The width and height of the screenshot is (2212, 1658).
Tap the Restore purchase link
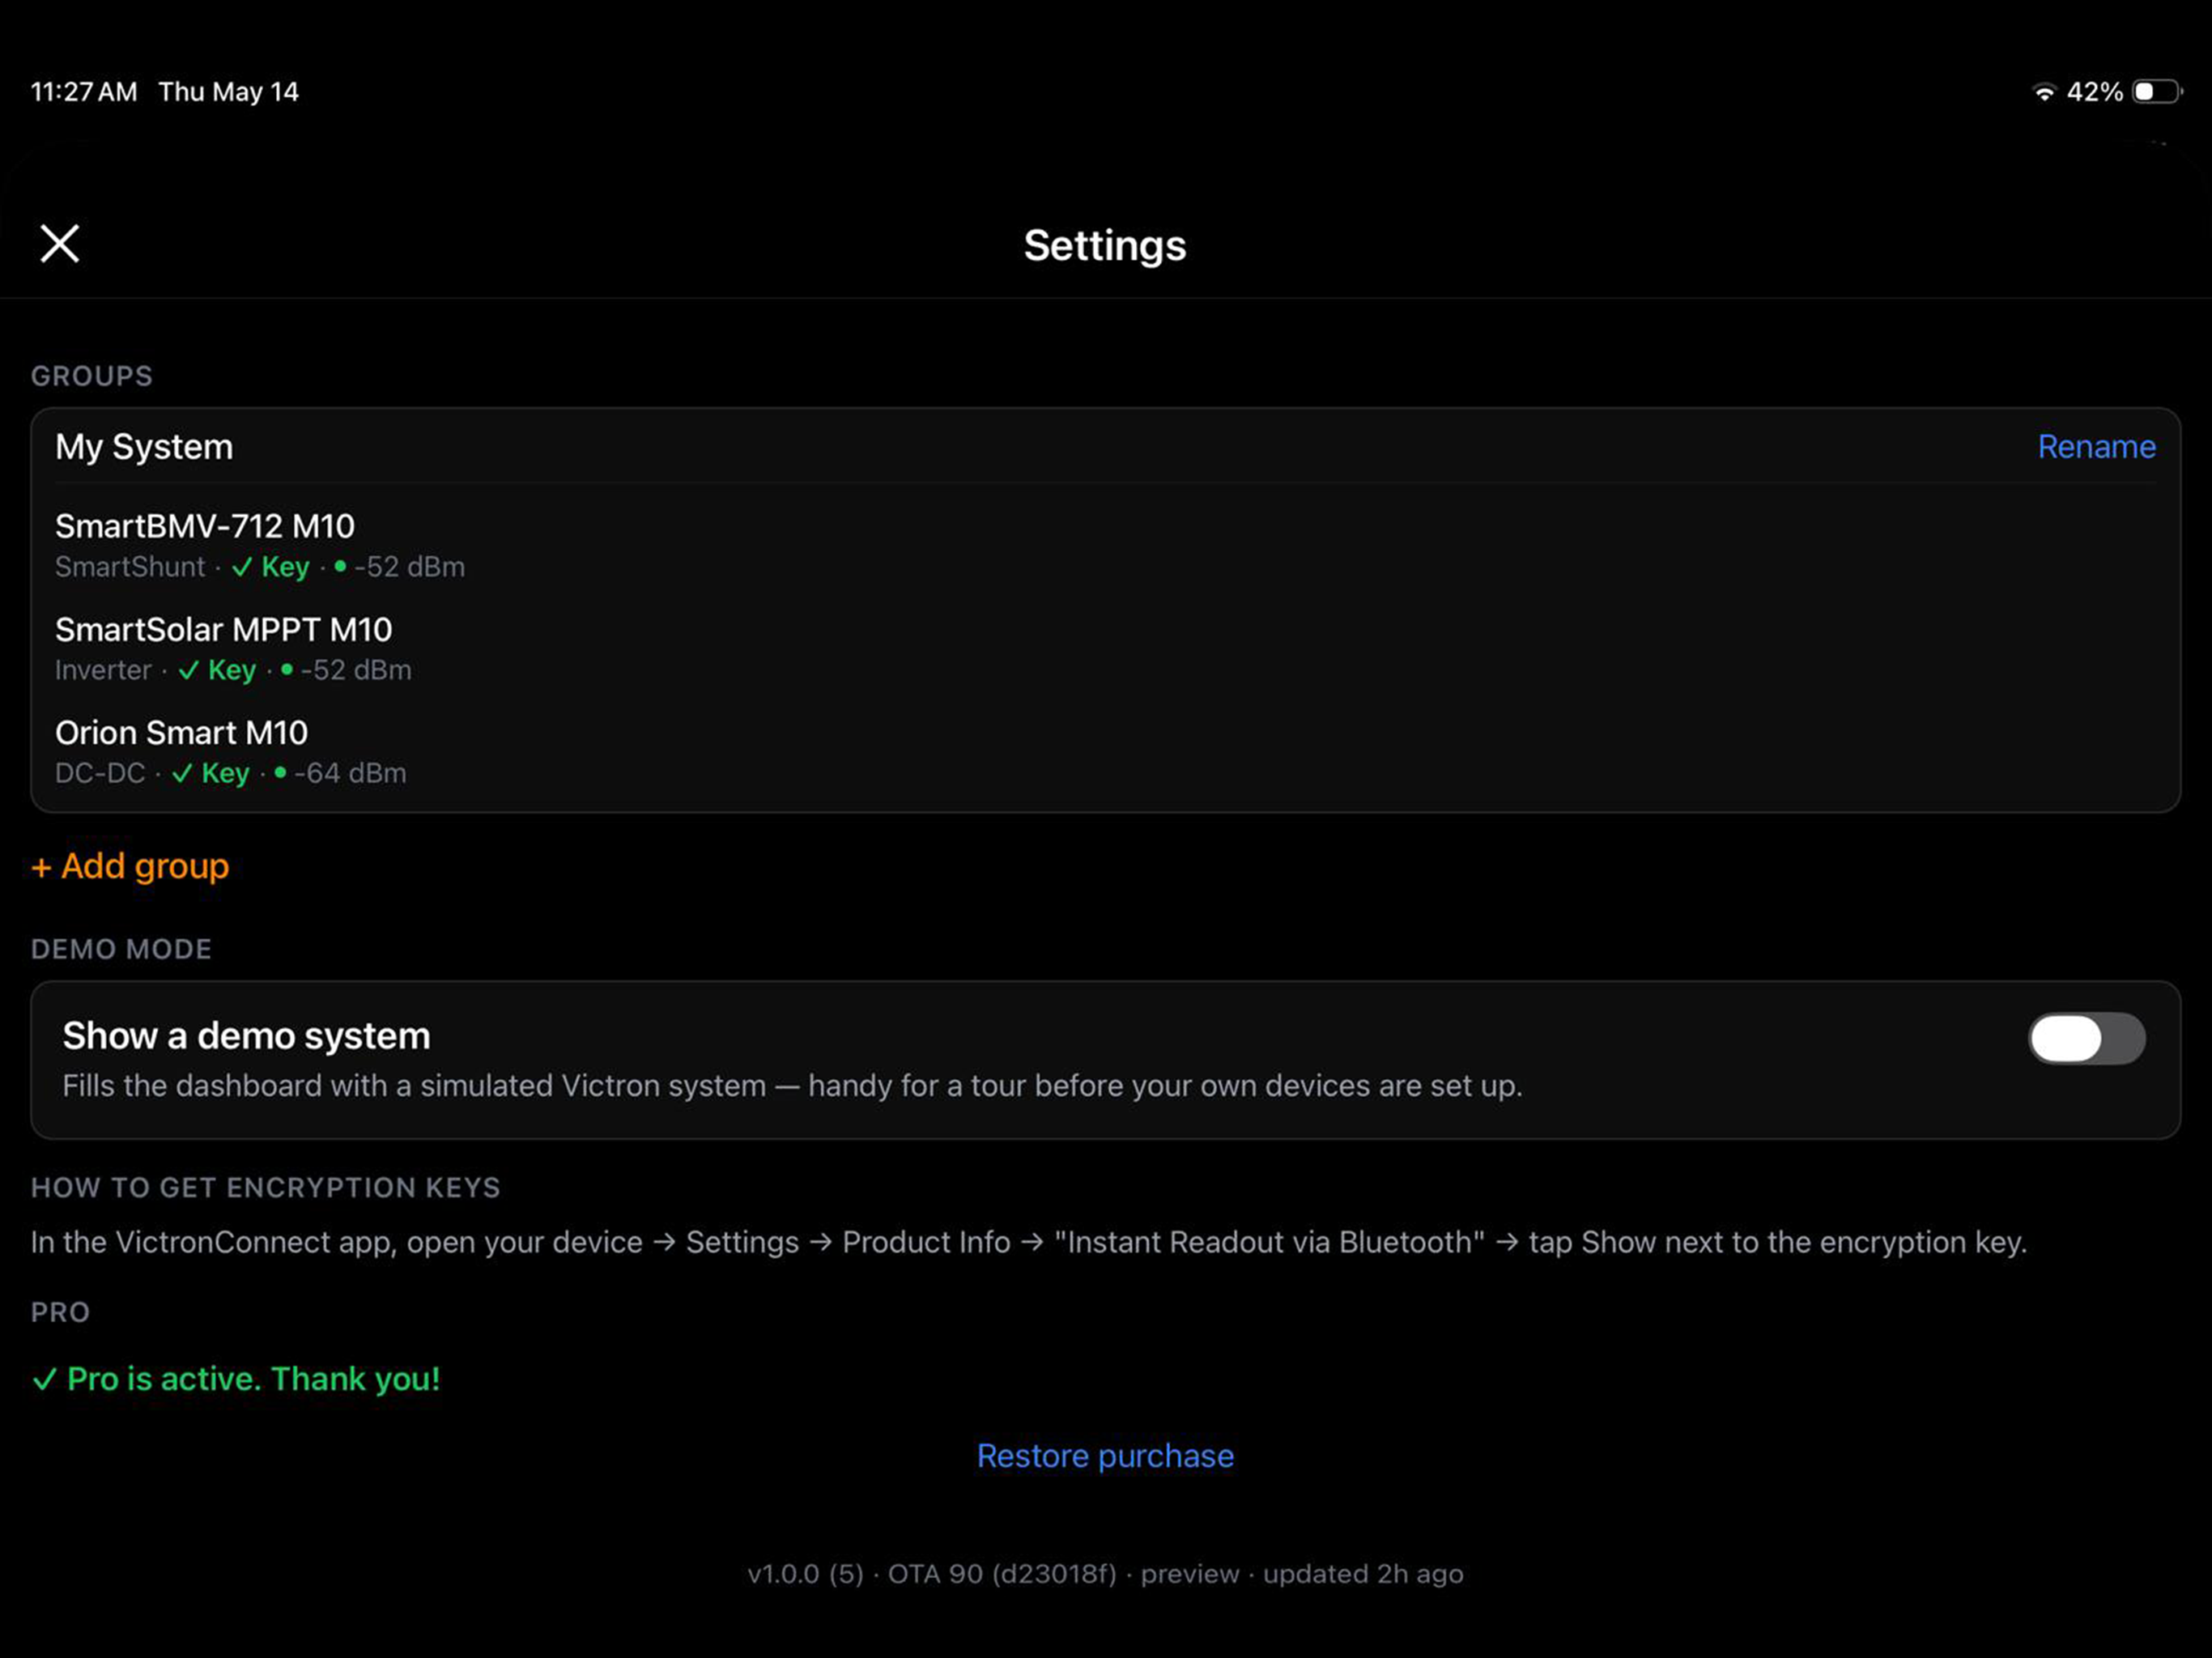1105,1455
